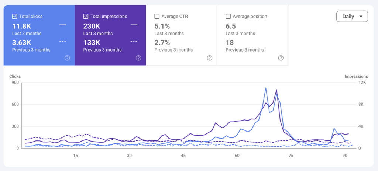Uncheck the Total clicks checkbox

coord(15,16)
